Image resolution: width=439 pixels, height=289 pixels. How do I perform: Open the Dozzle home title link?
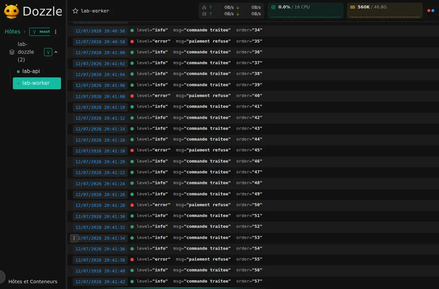[x=42, y=11]
